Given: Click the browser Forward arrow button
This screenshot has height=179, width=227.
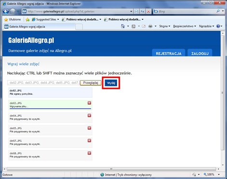Looking at the screenshot, I should coord(13,12).
